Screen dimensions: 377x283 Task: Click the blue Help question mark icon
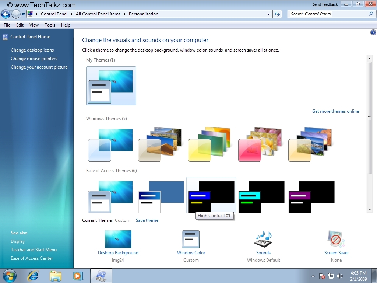click(373, 33)
